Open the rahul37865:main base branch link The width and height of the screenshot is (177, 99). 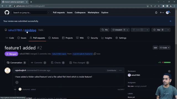point(59,54)
